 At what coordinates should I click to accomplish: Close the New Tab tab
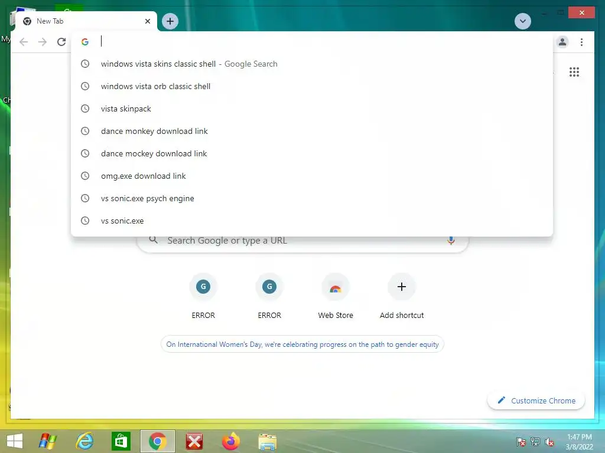[x=147, y=21]
